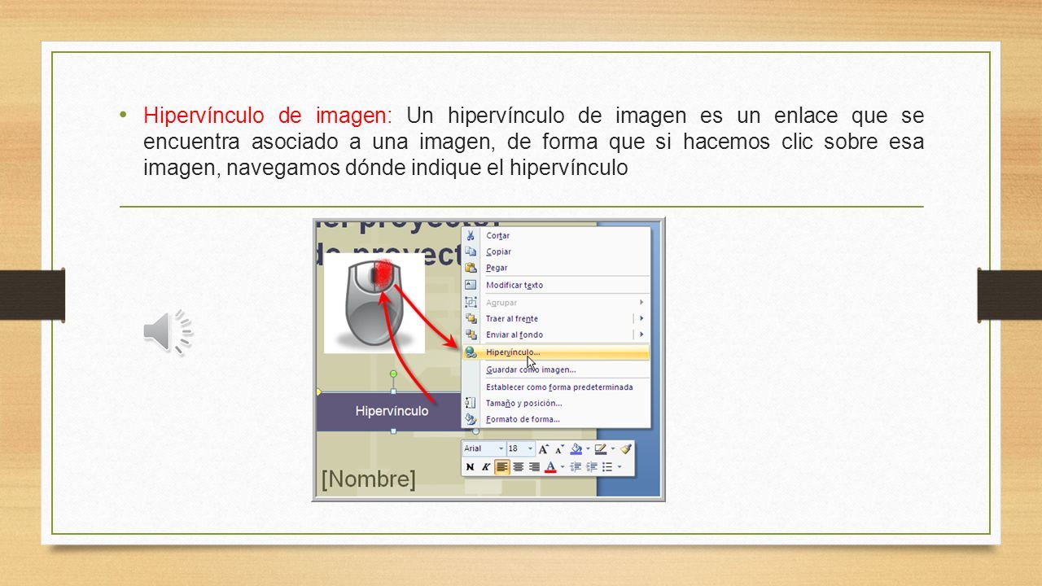Viewport: 1042px width, 586px height.
Task: Open the line color dropdown arrow
Action: [613, 448]
